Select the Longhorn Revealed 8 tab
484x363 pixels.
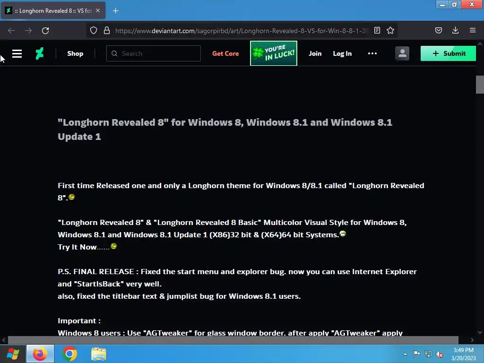53,10
